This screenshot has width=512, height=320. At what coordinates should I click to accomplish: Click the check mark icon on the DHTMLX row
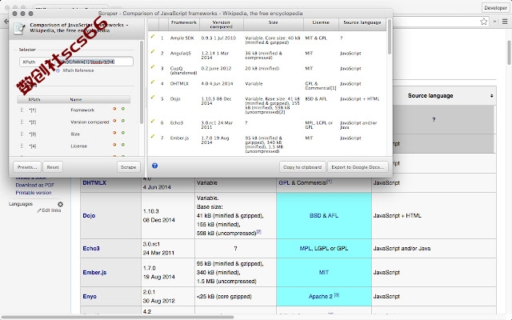(x=153, y=82)
